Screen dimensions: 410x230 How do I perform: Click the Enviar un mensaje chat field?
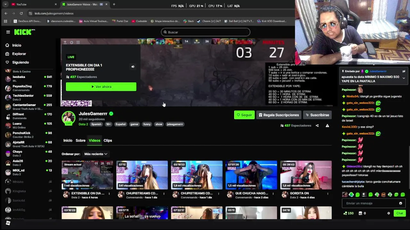[370, 203]
